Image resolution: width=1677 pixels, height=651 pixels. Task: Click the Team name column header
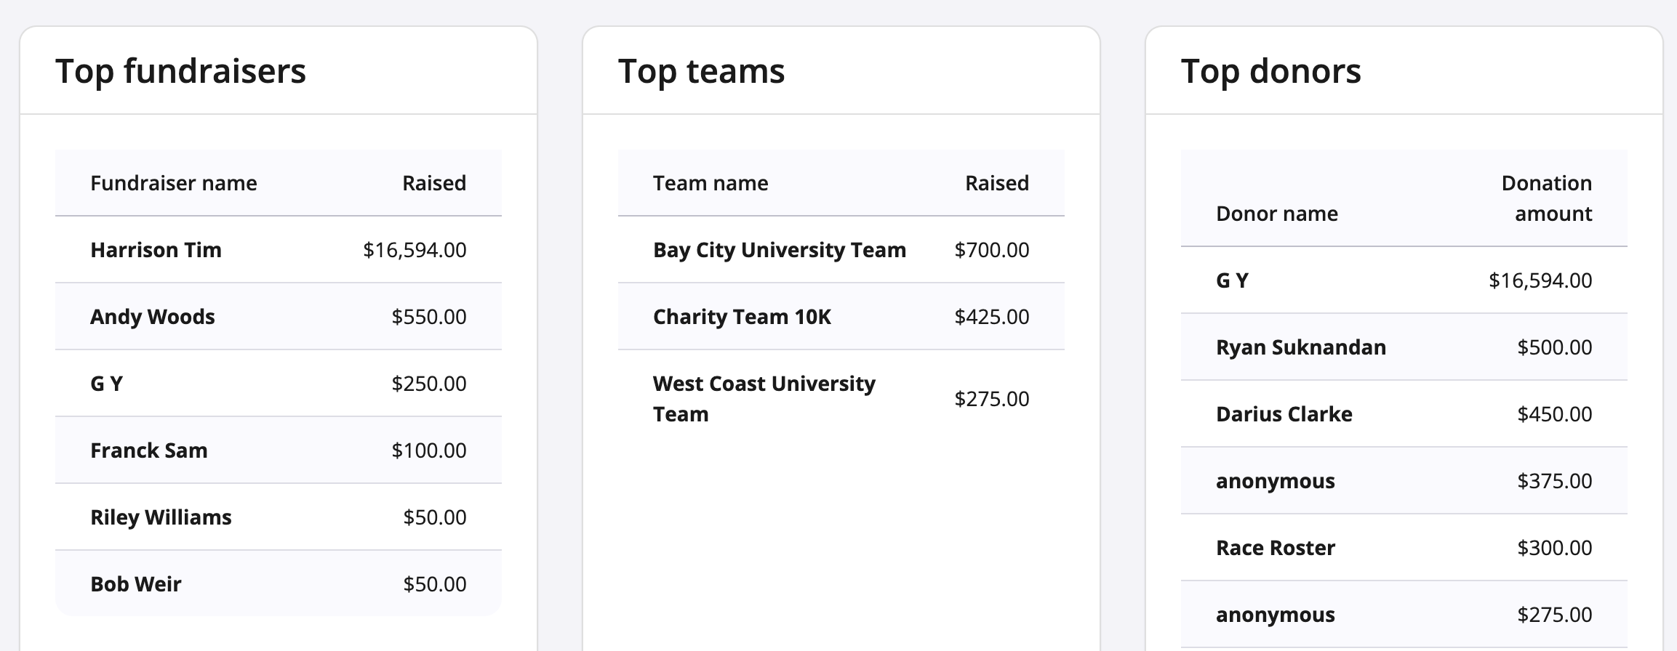coord(710,183)
